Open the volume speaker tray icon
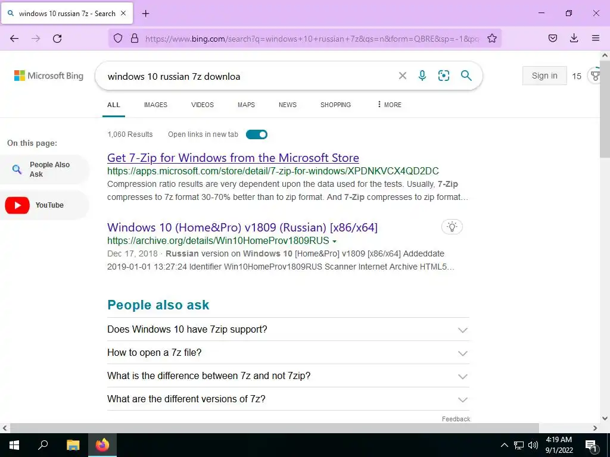Viewport: 610px width, 457px height. pyautogui.click(x=533, y=445)
